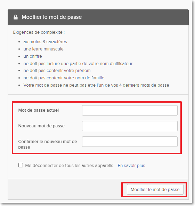The width and height of the screenshot is (195, 206).
Task: Click the padlock icon in the header
Action: [16, 17]
